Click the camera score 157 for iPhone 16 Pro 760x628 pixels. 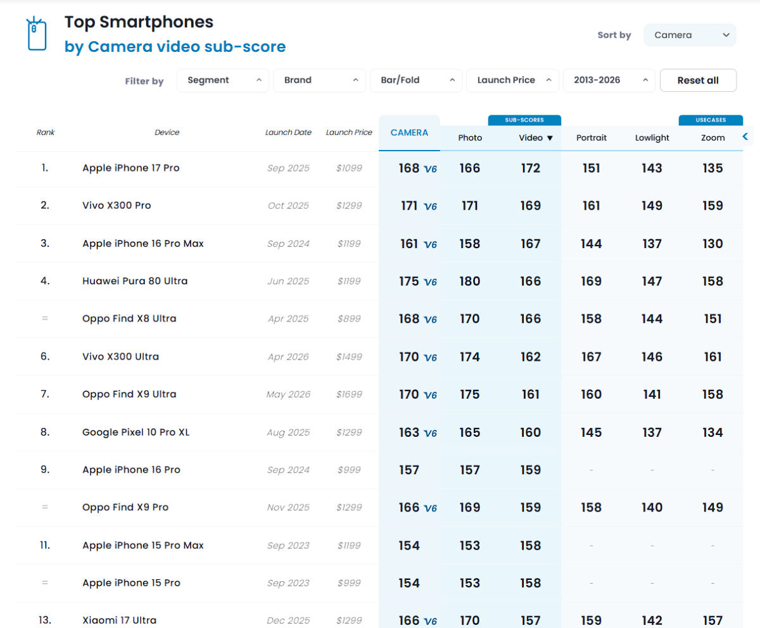tap(409, 470)
